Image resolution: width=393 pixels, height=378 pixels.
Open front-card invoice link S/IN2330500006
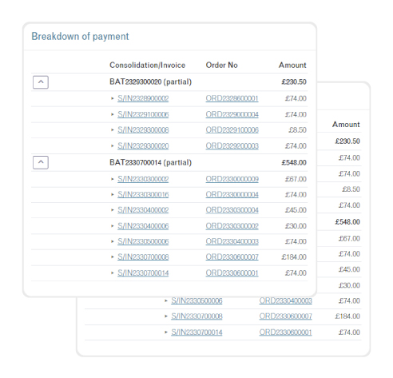143,241
